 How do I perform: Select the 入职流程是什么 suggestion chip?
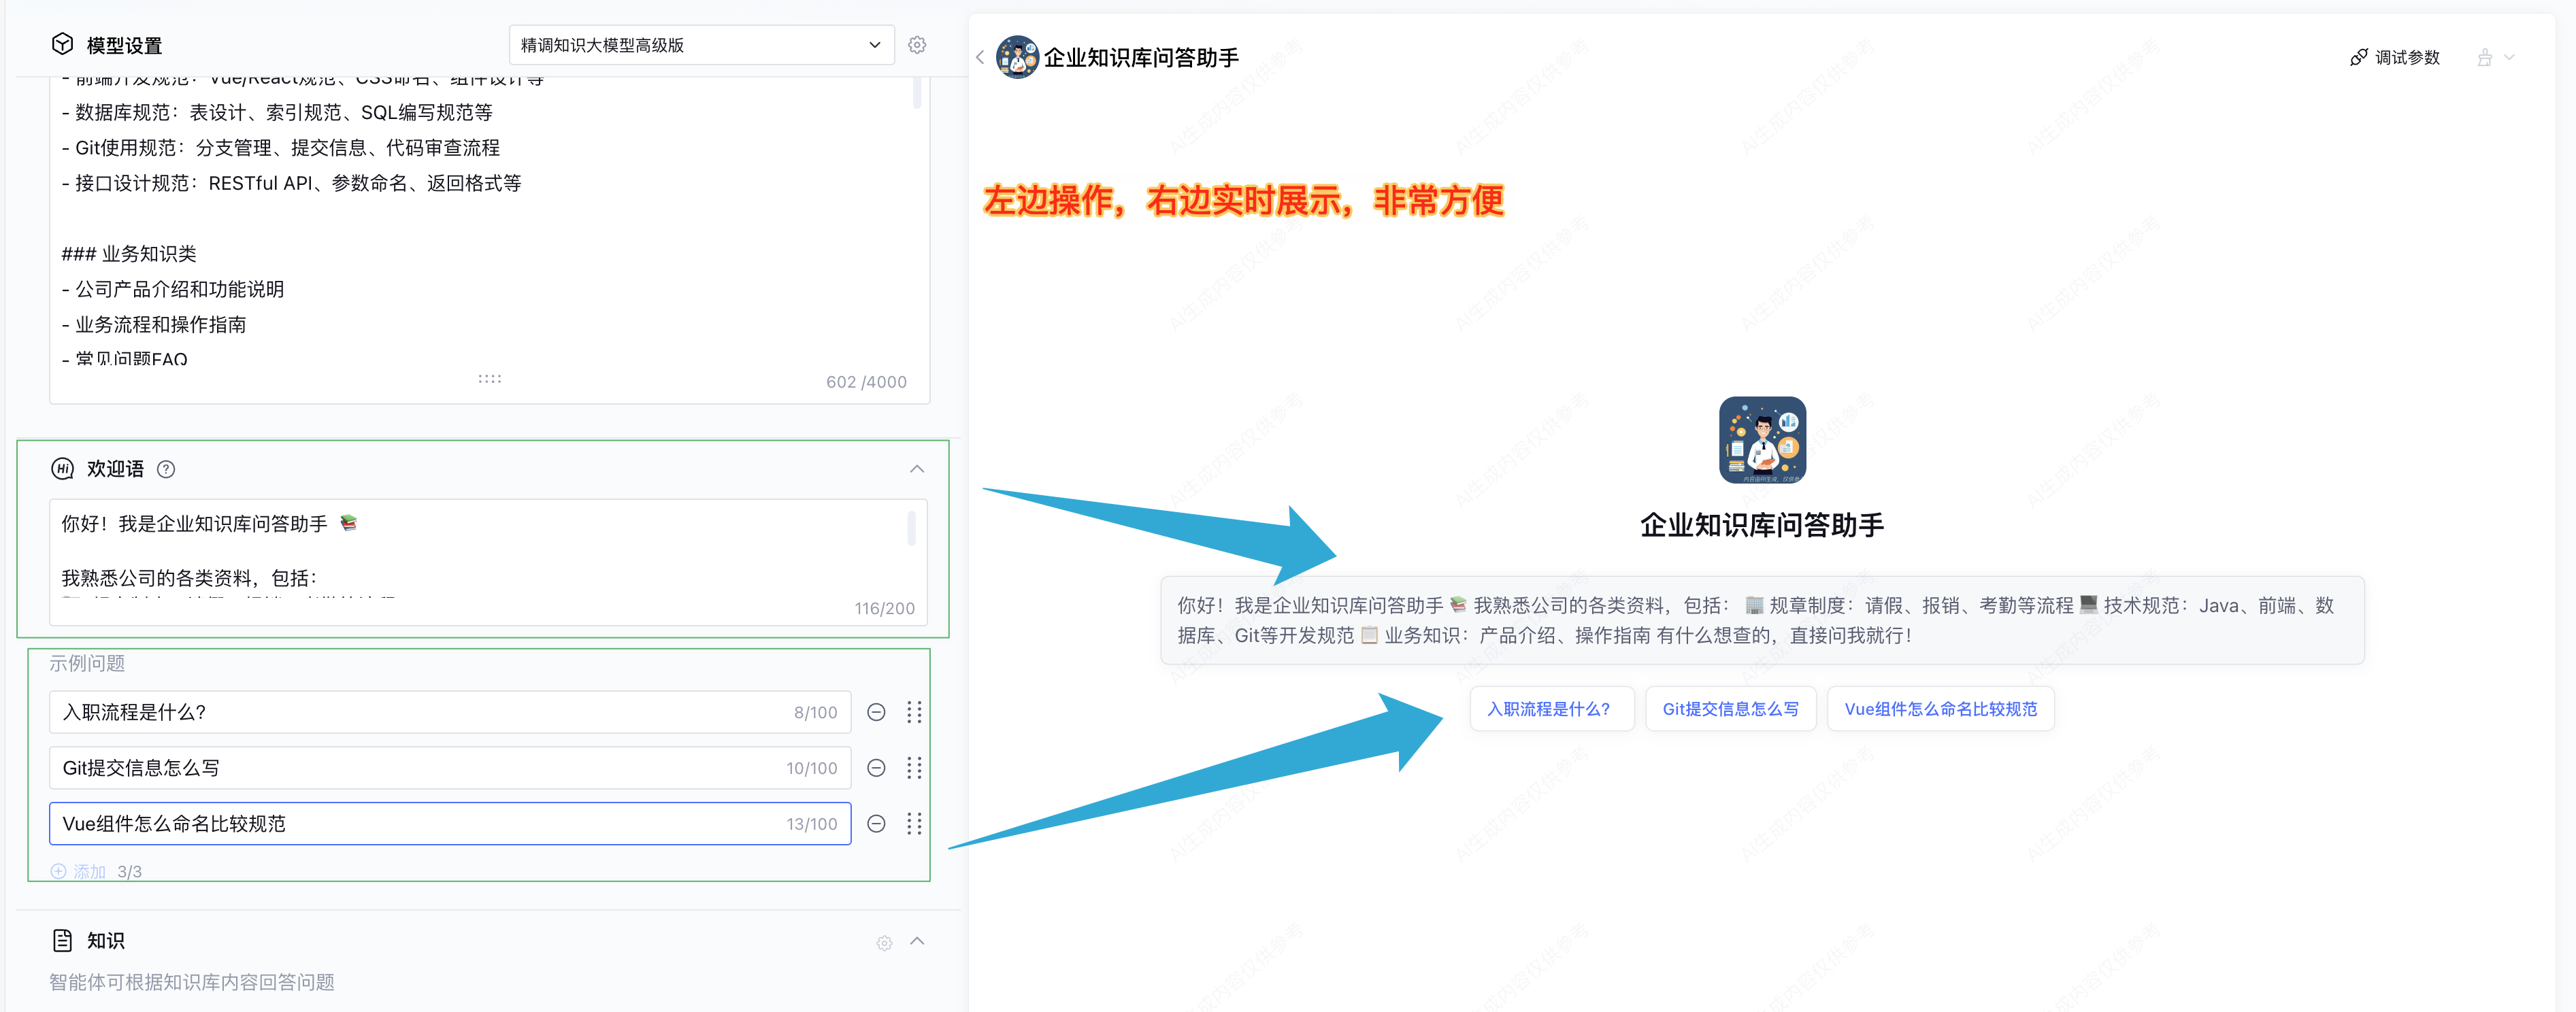[x=1551, y=708]
